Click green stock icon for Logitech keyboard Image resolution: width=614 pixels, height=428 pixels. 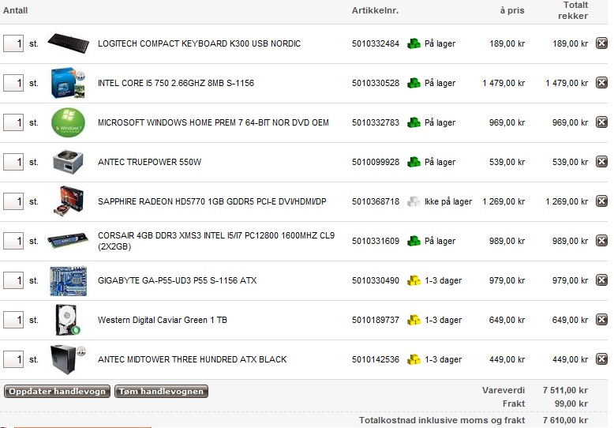(414, 43)
